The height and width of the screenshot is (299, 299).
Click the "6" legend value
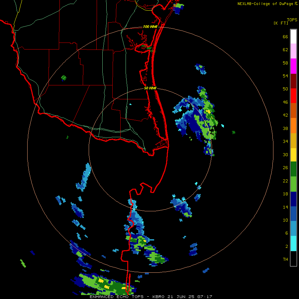[x=287, y=233]
